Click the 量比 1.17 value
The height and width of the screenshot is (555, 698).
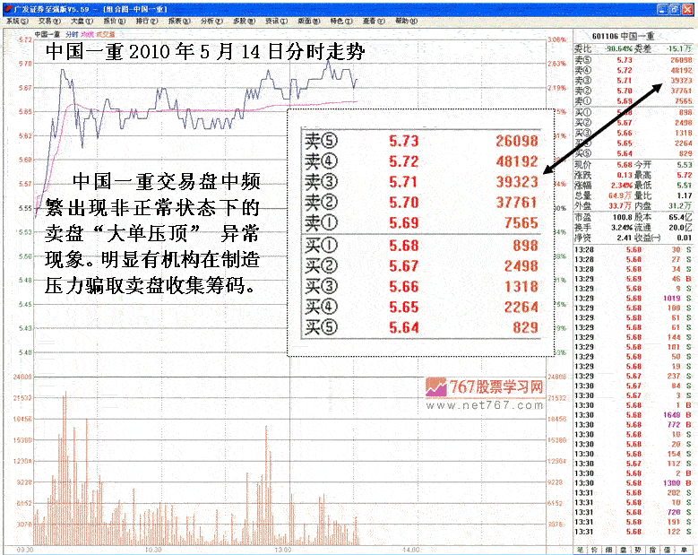[x=685, y=195]
